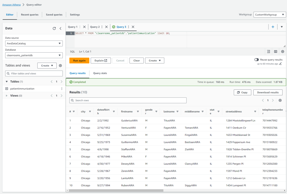Click the Explain button
This screenshot has width=287, height=194.
point(101,61)
